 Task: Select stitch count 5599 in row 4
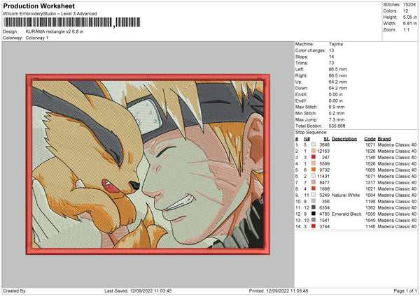click(x=324, y=164)
